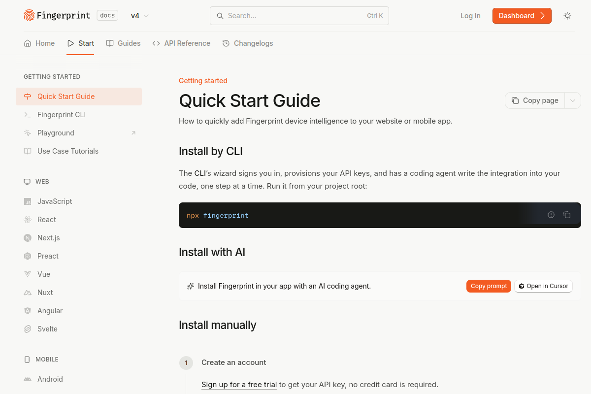This screenshot has height=394, width=591.
Task: Click the Playground external link arrow
Action: (x=133, y=133)
